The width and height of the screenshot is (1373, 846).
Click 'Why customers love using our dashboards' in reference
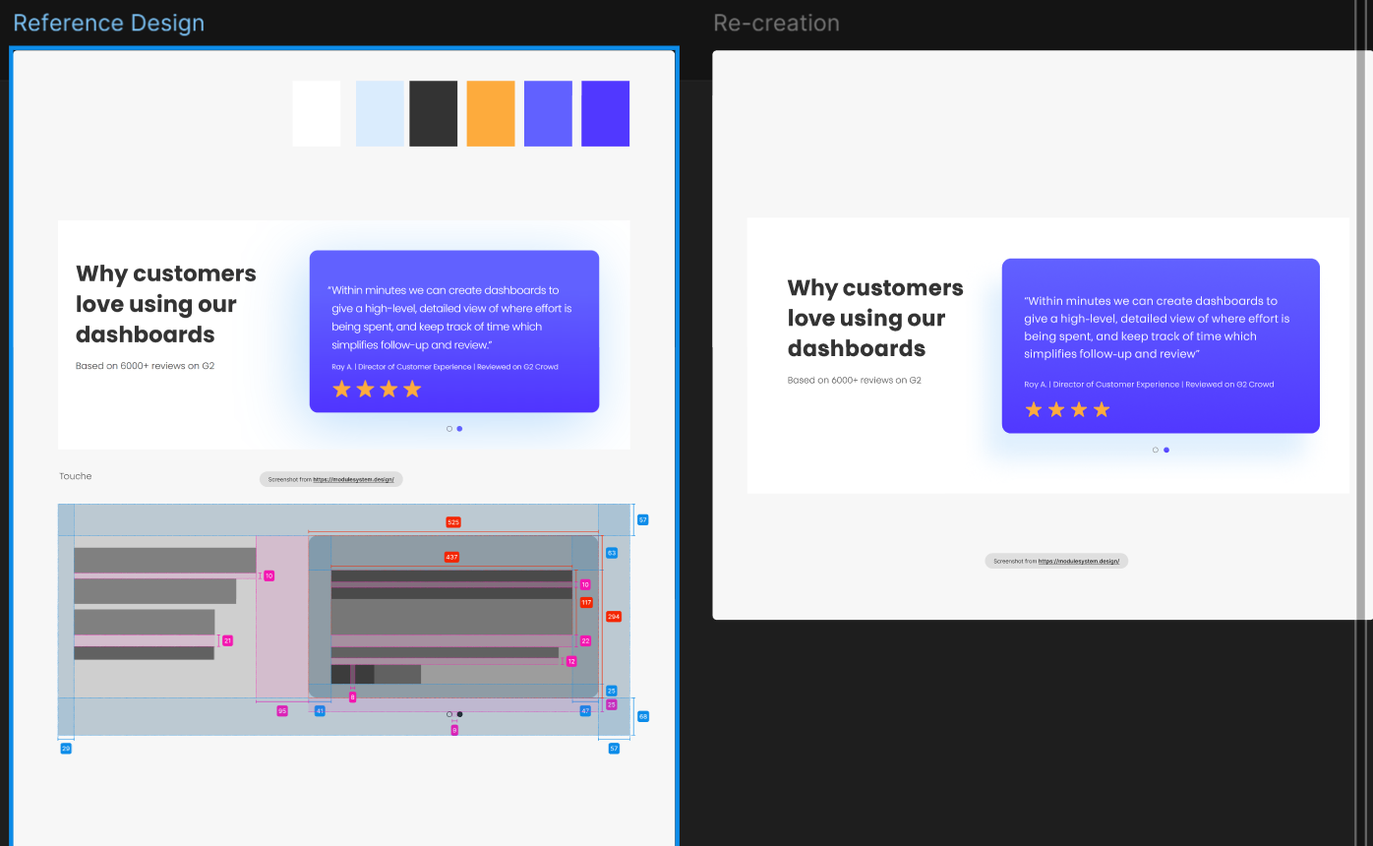(166, 304)
